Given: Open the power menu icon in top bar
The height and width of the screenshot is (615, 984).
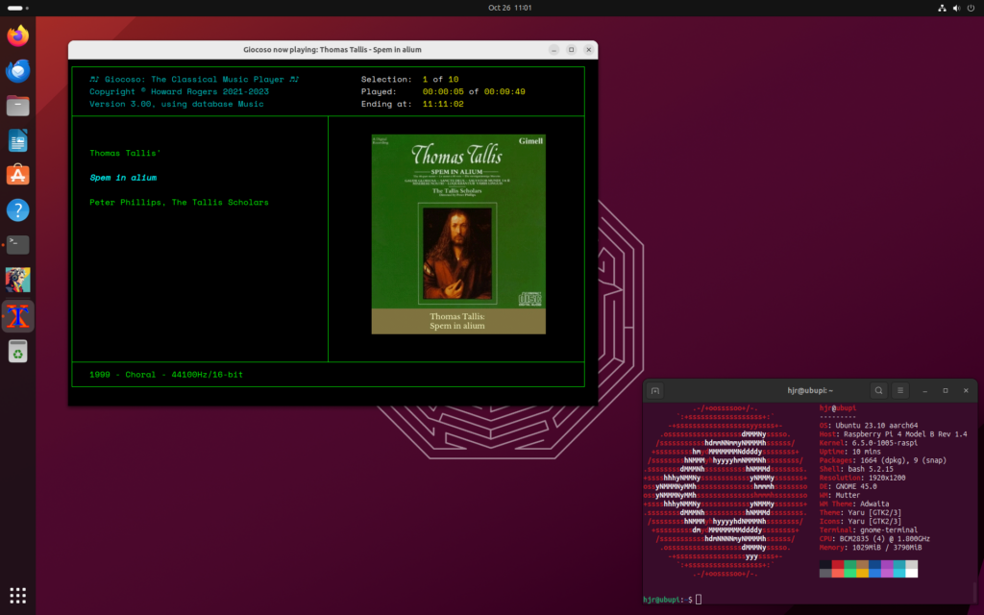Looking at the screenshot, I should coord(971,8).
